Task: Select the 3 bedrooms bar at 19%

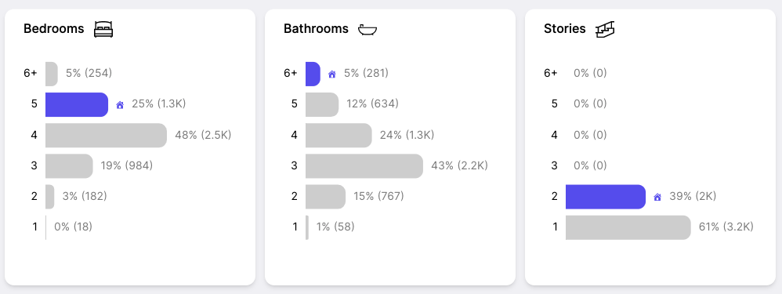Action: click(69, 166)
